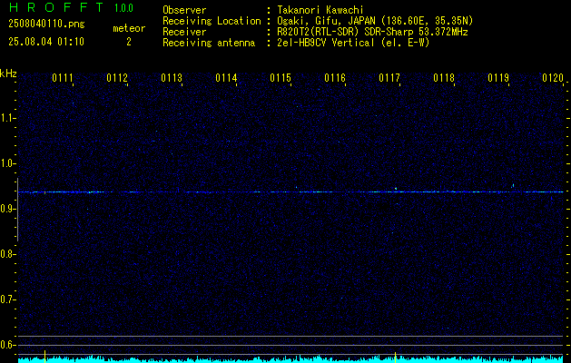Select the observer name Takanori Kawachi
Screen dimensions: 571x363
[x=320, y=10]
